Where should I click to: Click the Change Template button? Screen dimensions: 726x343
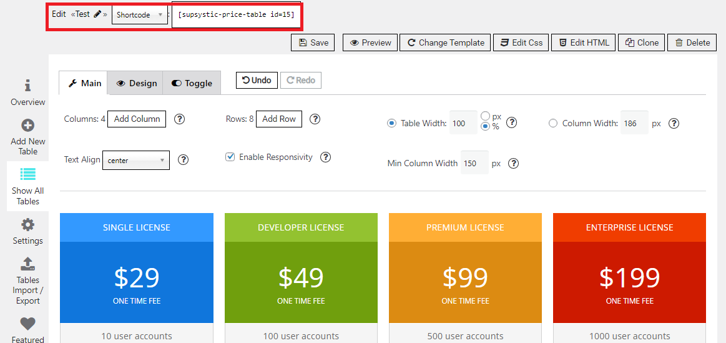tap(446, 42)
